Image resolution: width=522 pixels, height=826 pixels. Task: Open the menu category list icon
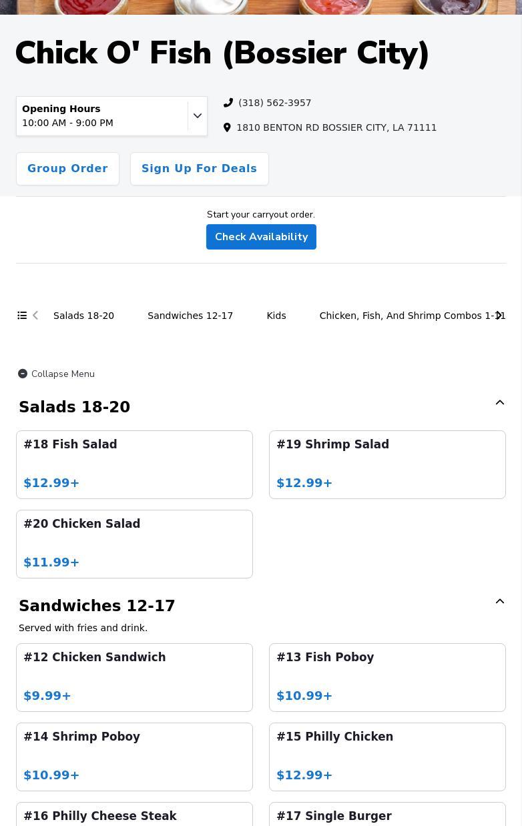[x=22, y=316]
